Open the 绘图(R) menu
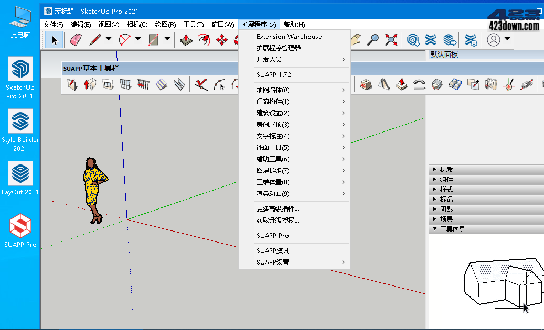Image resolution: width=544 pixels, height=330 pixels. click(x=165, y=25)
